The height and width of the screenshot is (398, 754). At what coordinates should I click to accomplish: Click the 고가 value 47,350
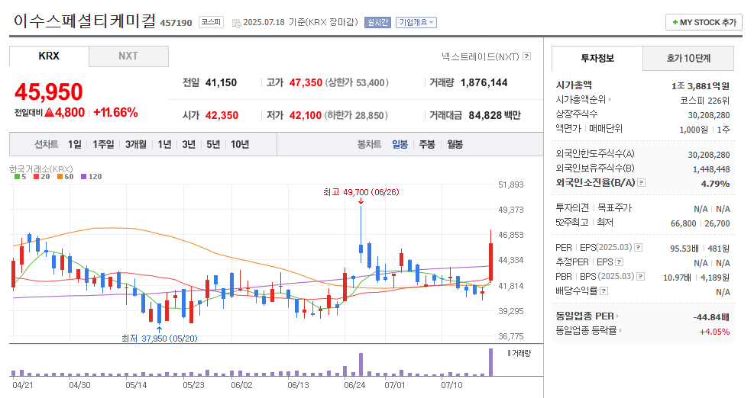point(306,82)
